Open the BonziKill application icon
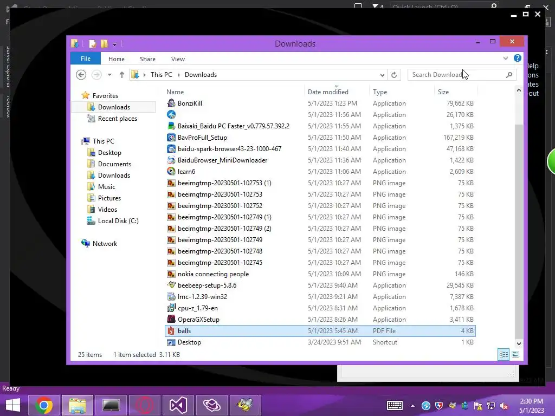Viewport: 555px width, 416px height. (171, 103)
